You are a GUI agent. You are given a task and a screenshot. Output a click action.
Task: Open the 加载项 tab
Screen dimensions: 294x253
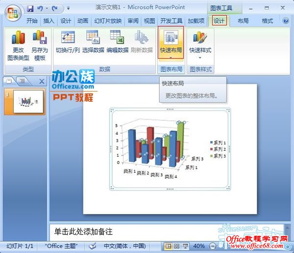point(196,21)
